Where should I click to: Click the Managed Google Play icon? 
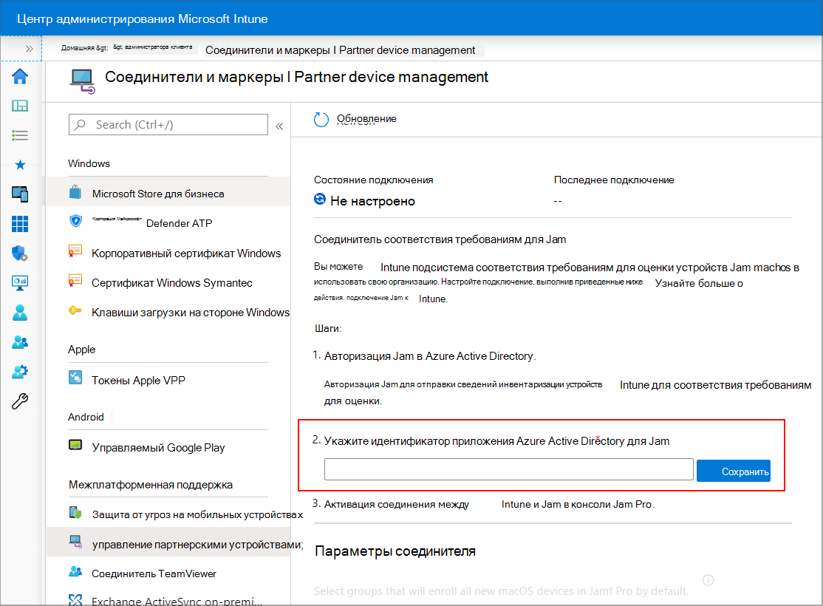(x=75, y=446)
